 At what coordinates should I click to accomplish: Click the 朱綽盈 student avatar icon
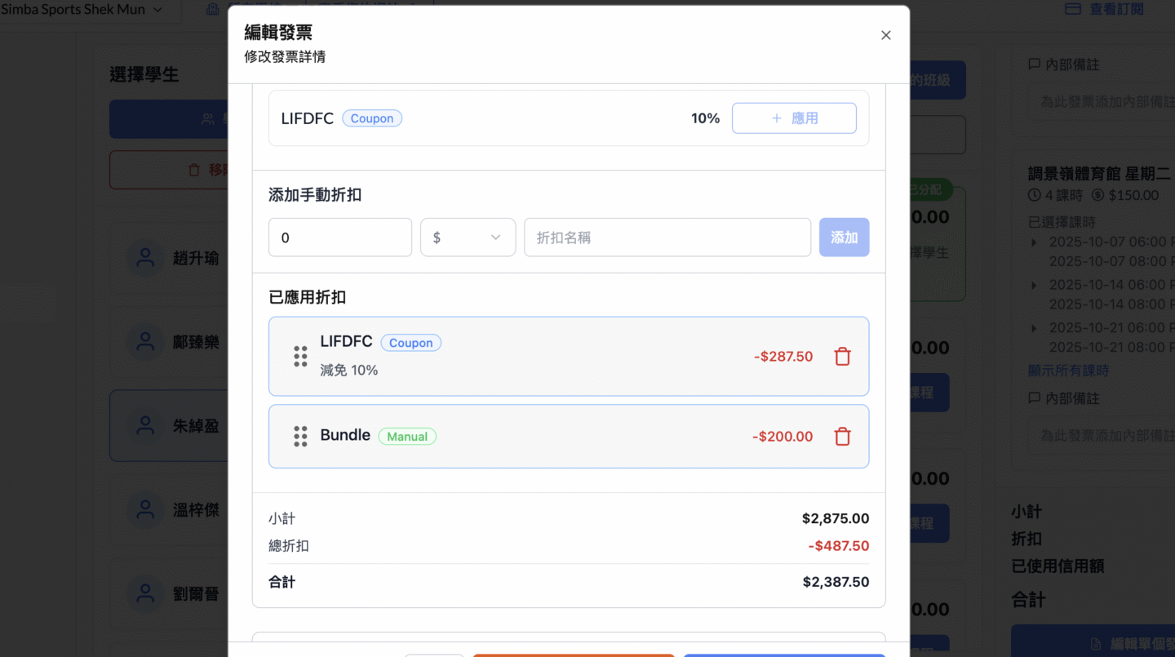145,426
